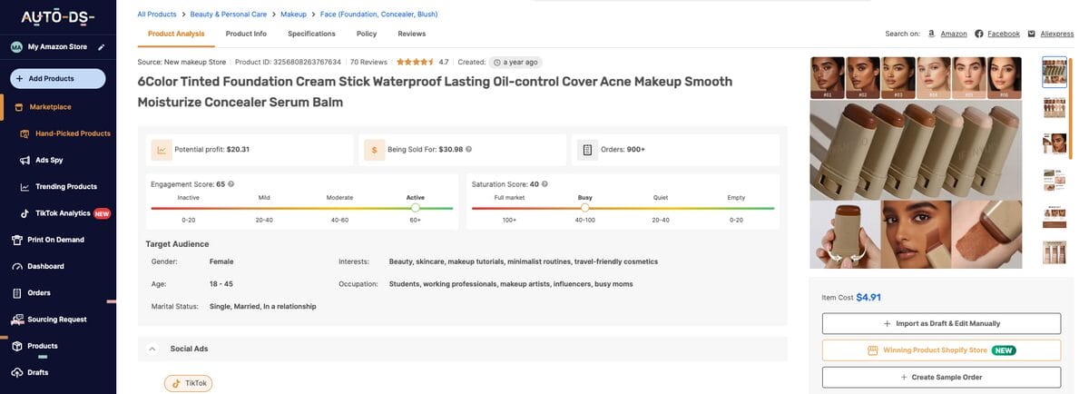Click the Orders receipt icon beside 900+
Screen dimensions: 1089x394
click(587, 150)
